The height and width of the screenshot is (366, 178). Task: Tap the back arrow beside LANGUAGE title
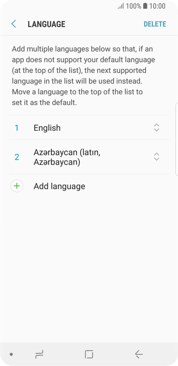13,24
